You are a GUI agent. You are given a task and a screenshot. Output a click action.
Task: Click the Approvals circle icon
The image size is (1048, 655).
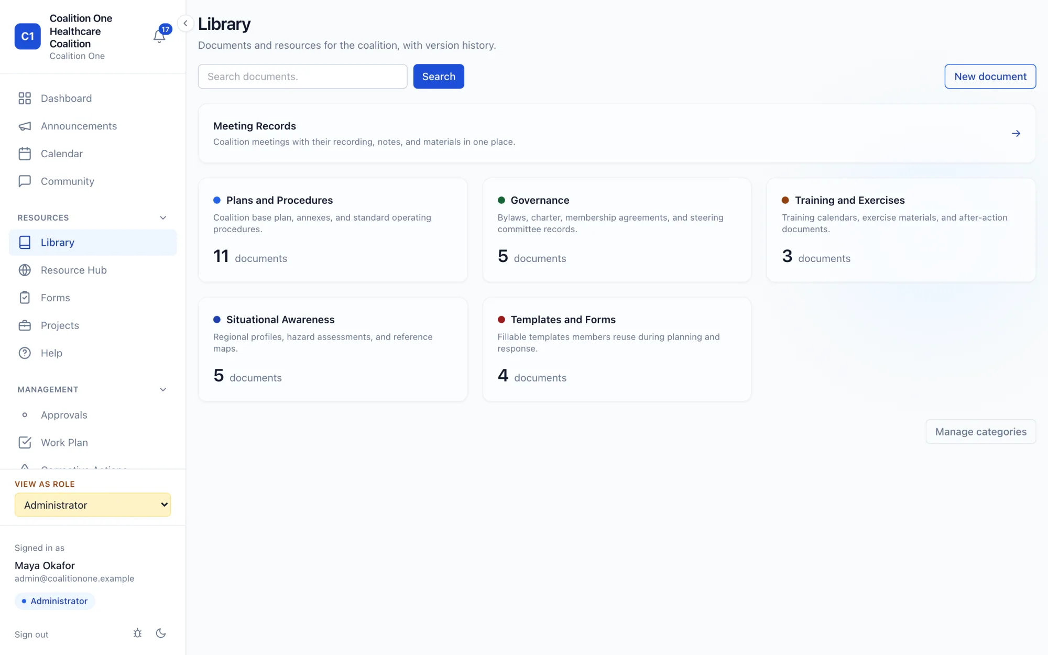(x=25, y=415)
